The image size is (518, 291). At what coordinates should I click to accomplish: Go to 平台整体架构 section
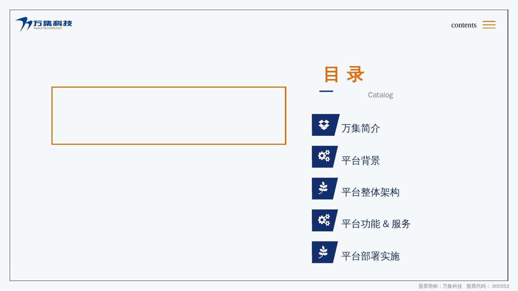point(370,192)
